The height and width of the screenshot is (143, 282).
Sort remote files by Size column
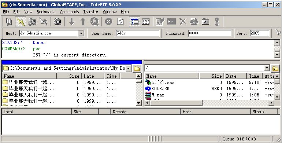[212, 76]
